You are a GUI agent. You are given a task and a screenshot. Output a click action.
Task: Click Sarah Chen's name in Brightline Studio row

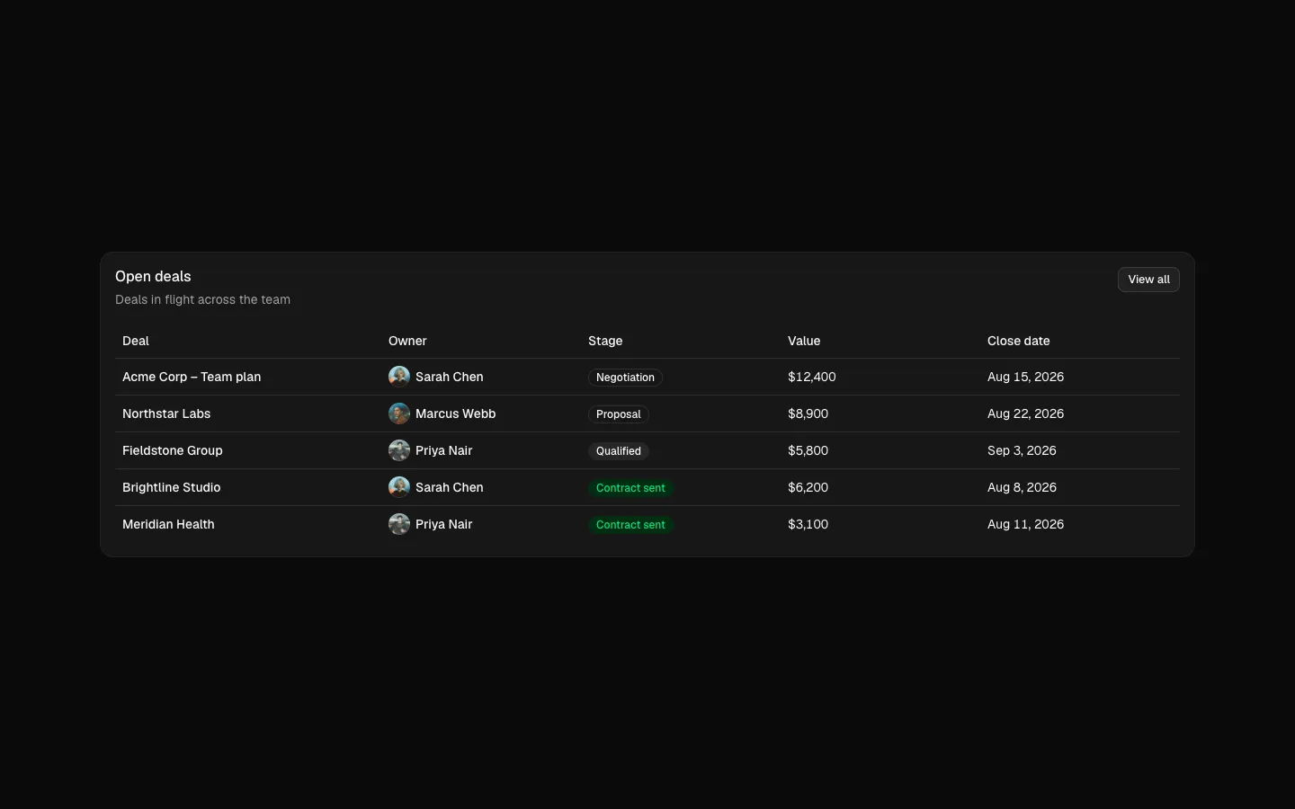pos(450,487)
